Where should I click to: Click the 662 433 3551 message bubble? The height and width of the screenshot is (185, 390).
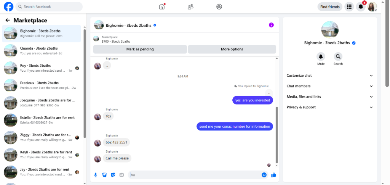[x=116, y=142]
